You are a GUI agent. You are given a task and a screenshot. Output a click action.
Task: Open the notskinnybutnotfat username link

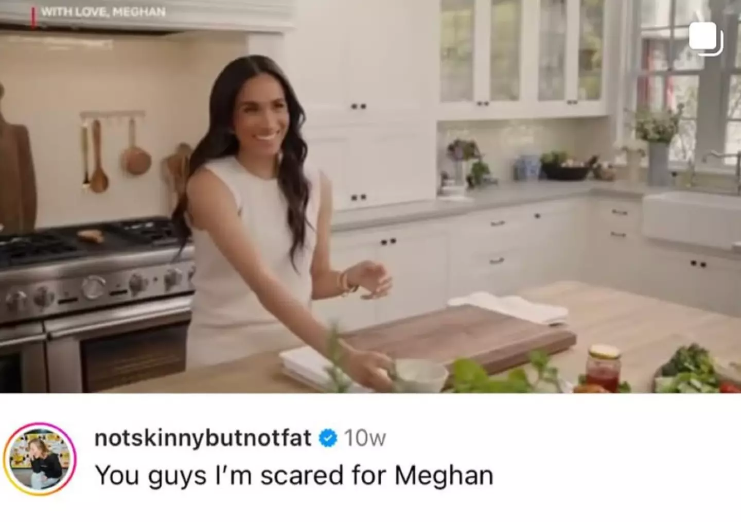click(203, 438)
